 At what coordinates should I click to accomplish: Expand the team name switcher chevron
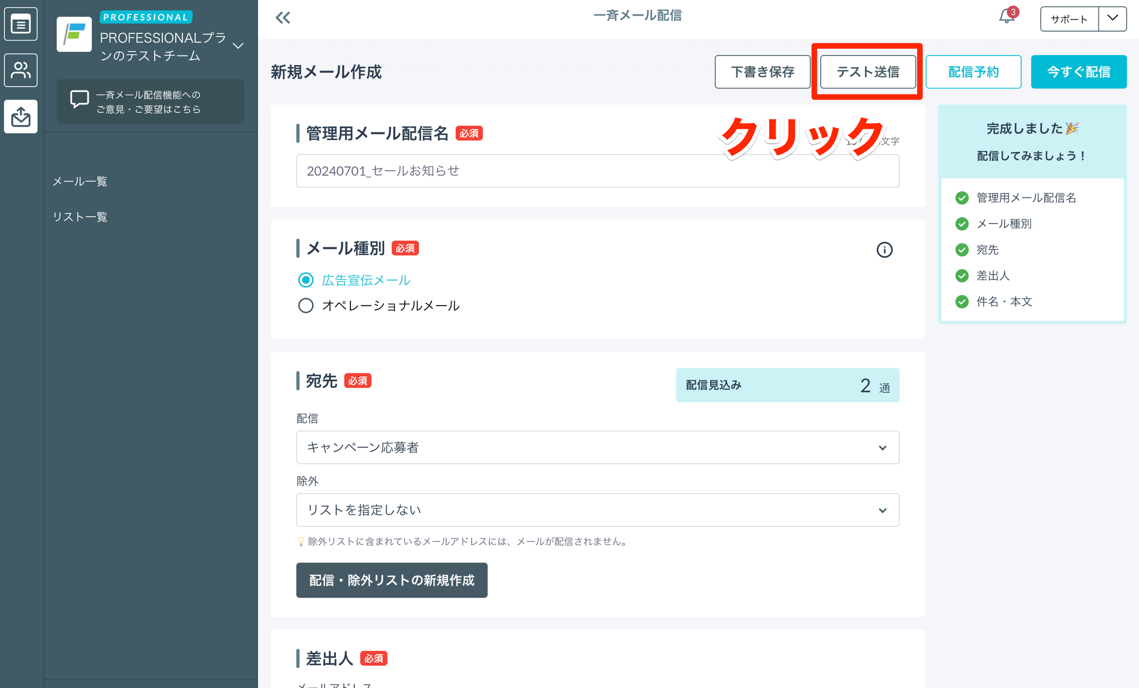point(239,46)
